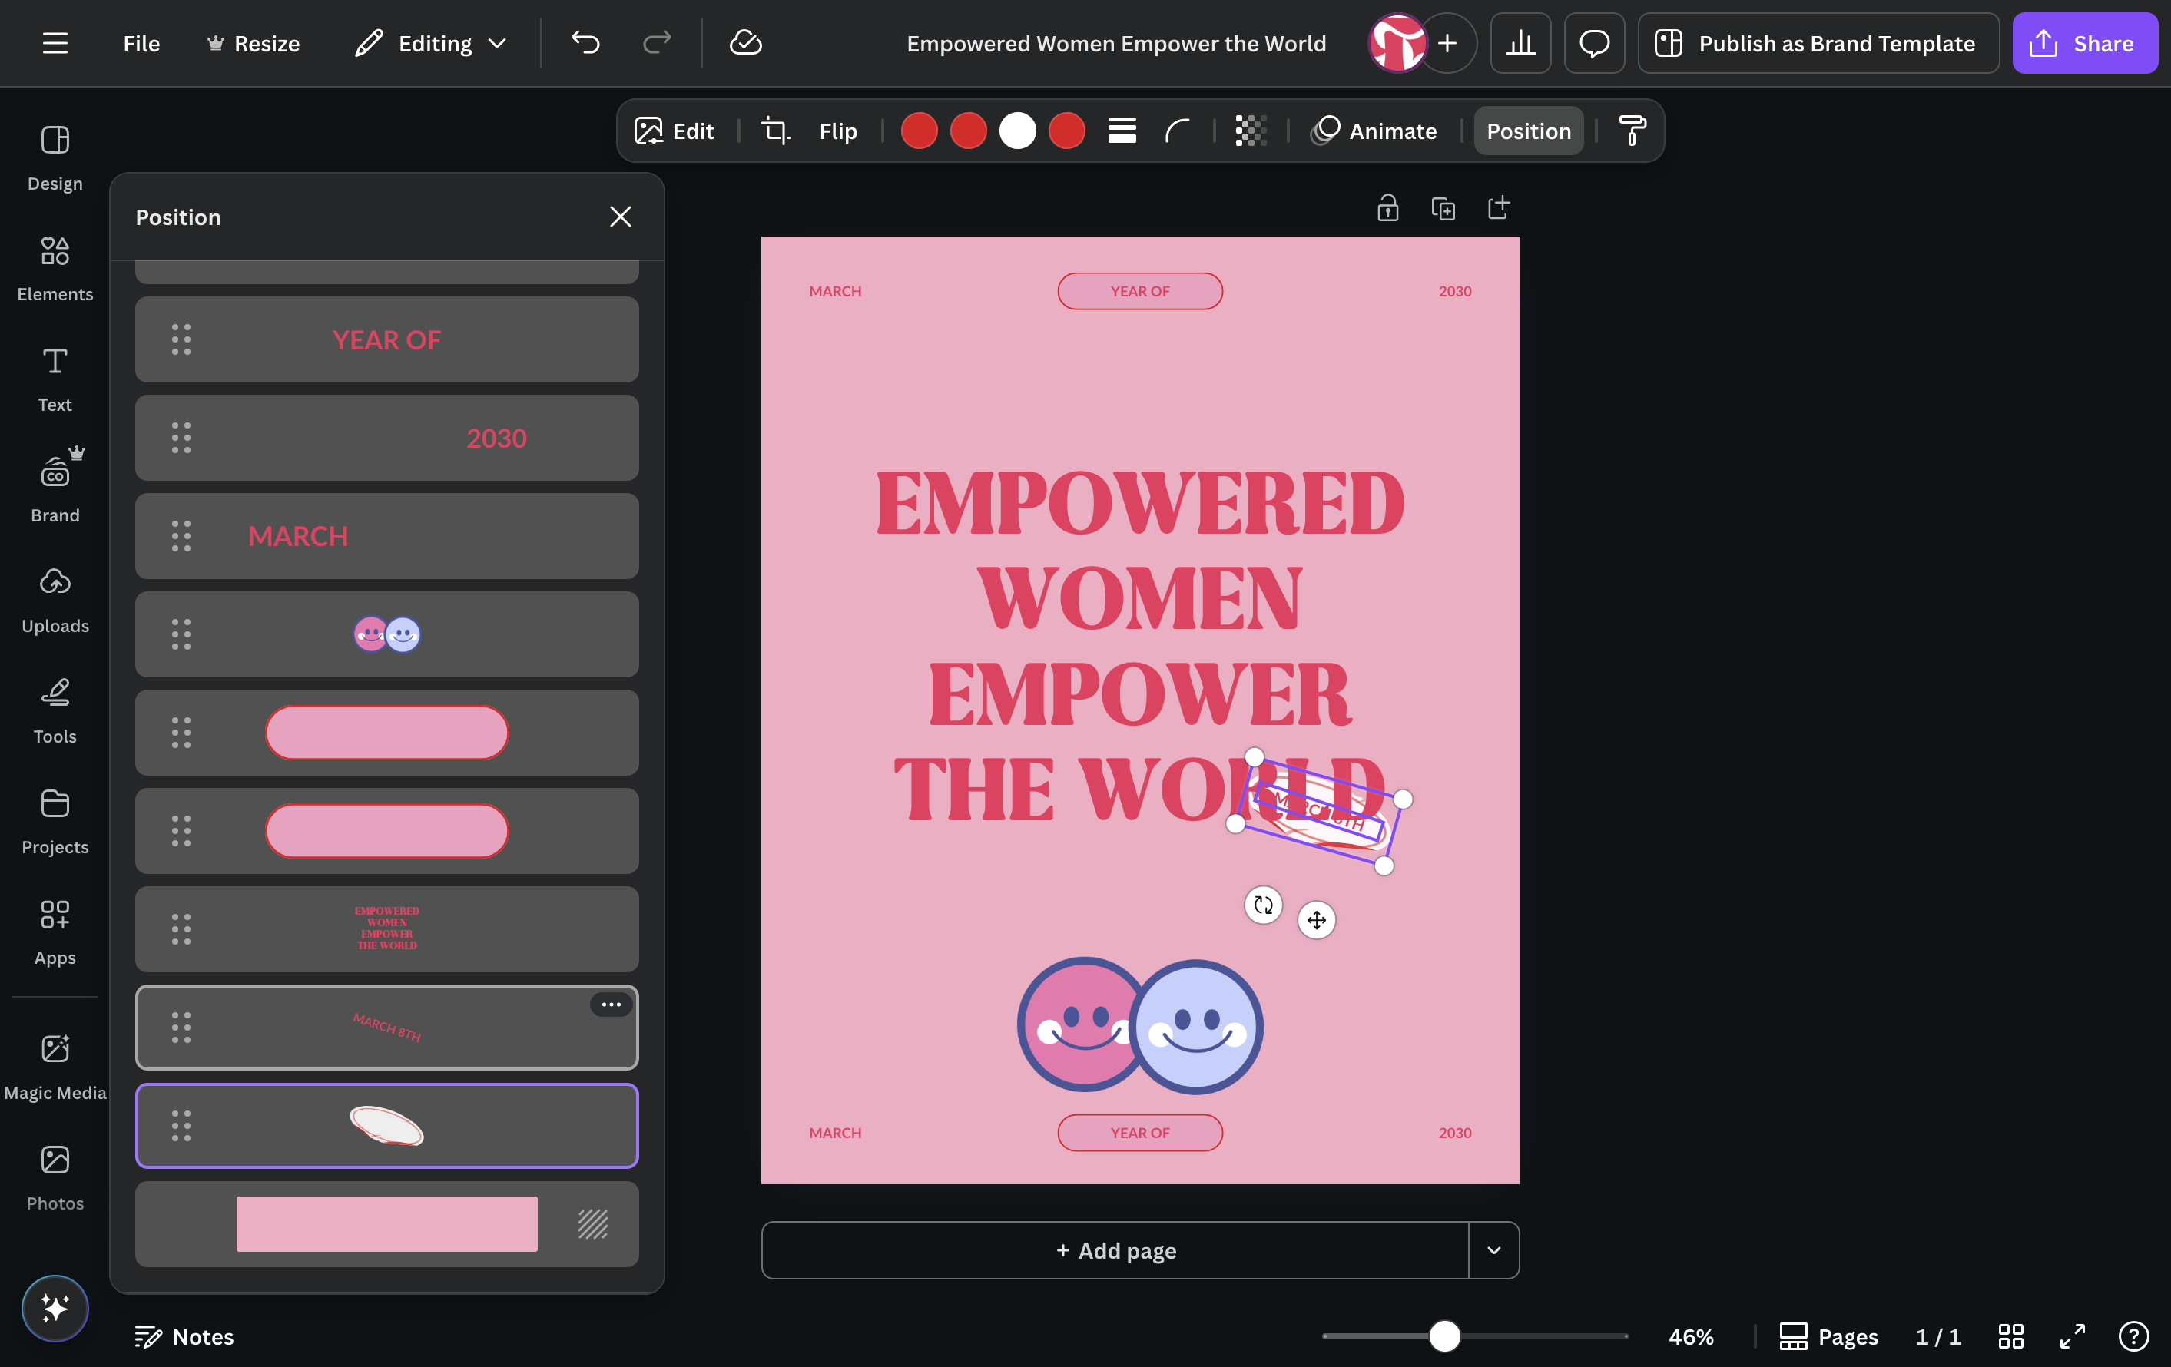
Task: Open the analytics bar chart icon
Action: (x=1520, y=43)
